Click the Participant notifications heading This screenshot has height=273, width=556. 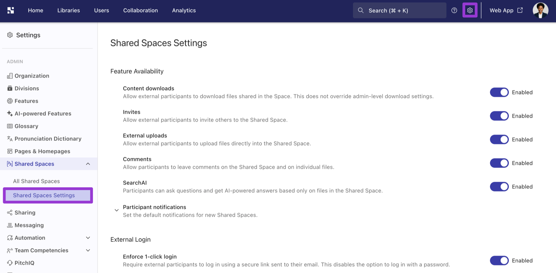pos(154,207)
